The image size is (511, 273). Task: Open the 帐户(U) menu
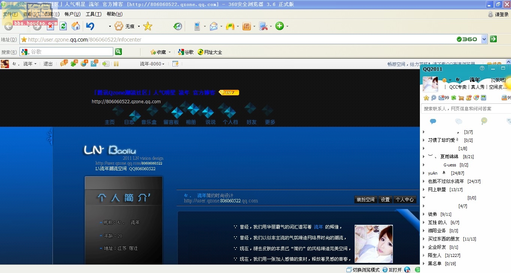coord(72,14)
